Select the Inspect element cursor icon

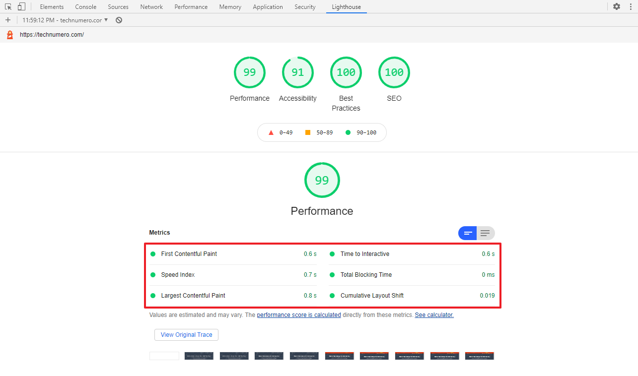7,6
